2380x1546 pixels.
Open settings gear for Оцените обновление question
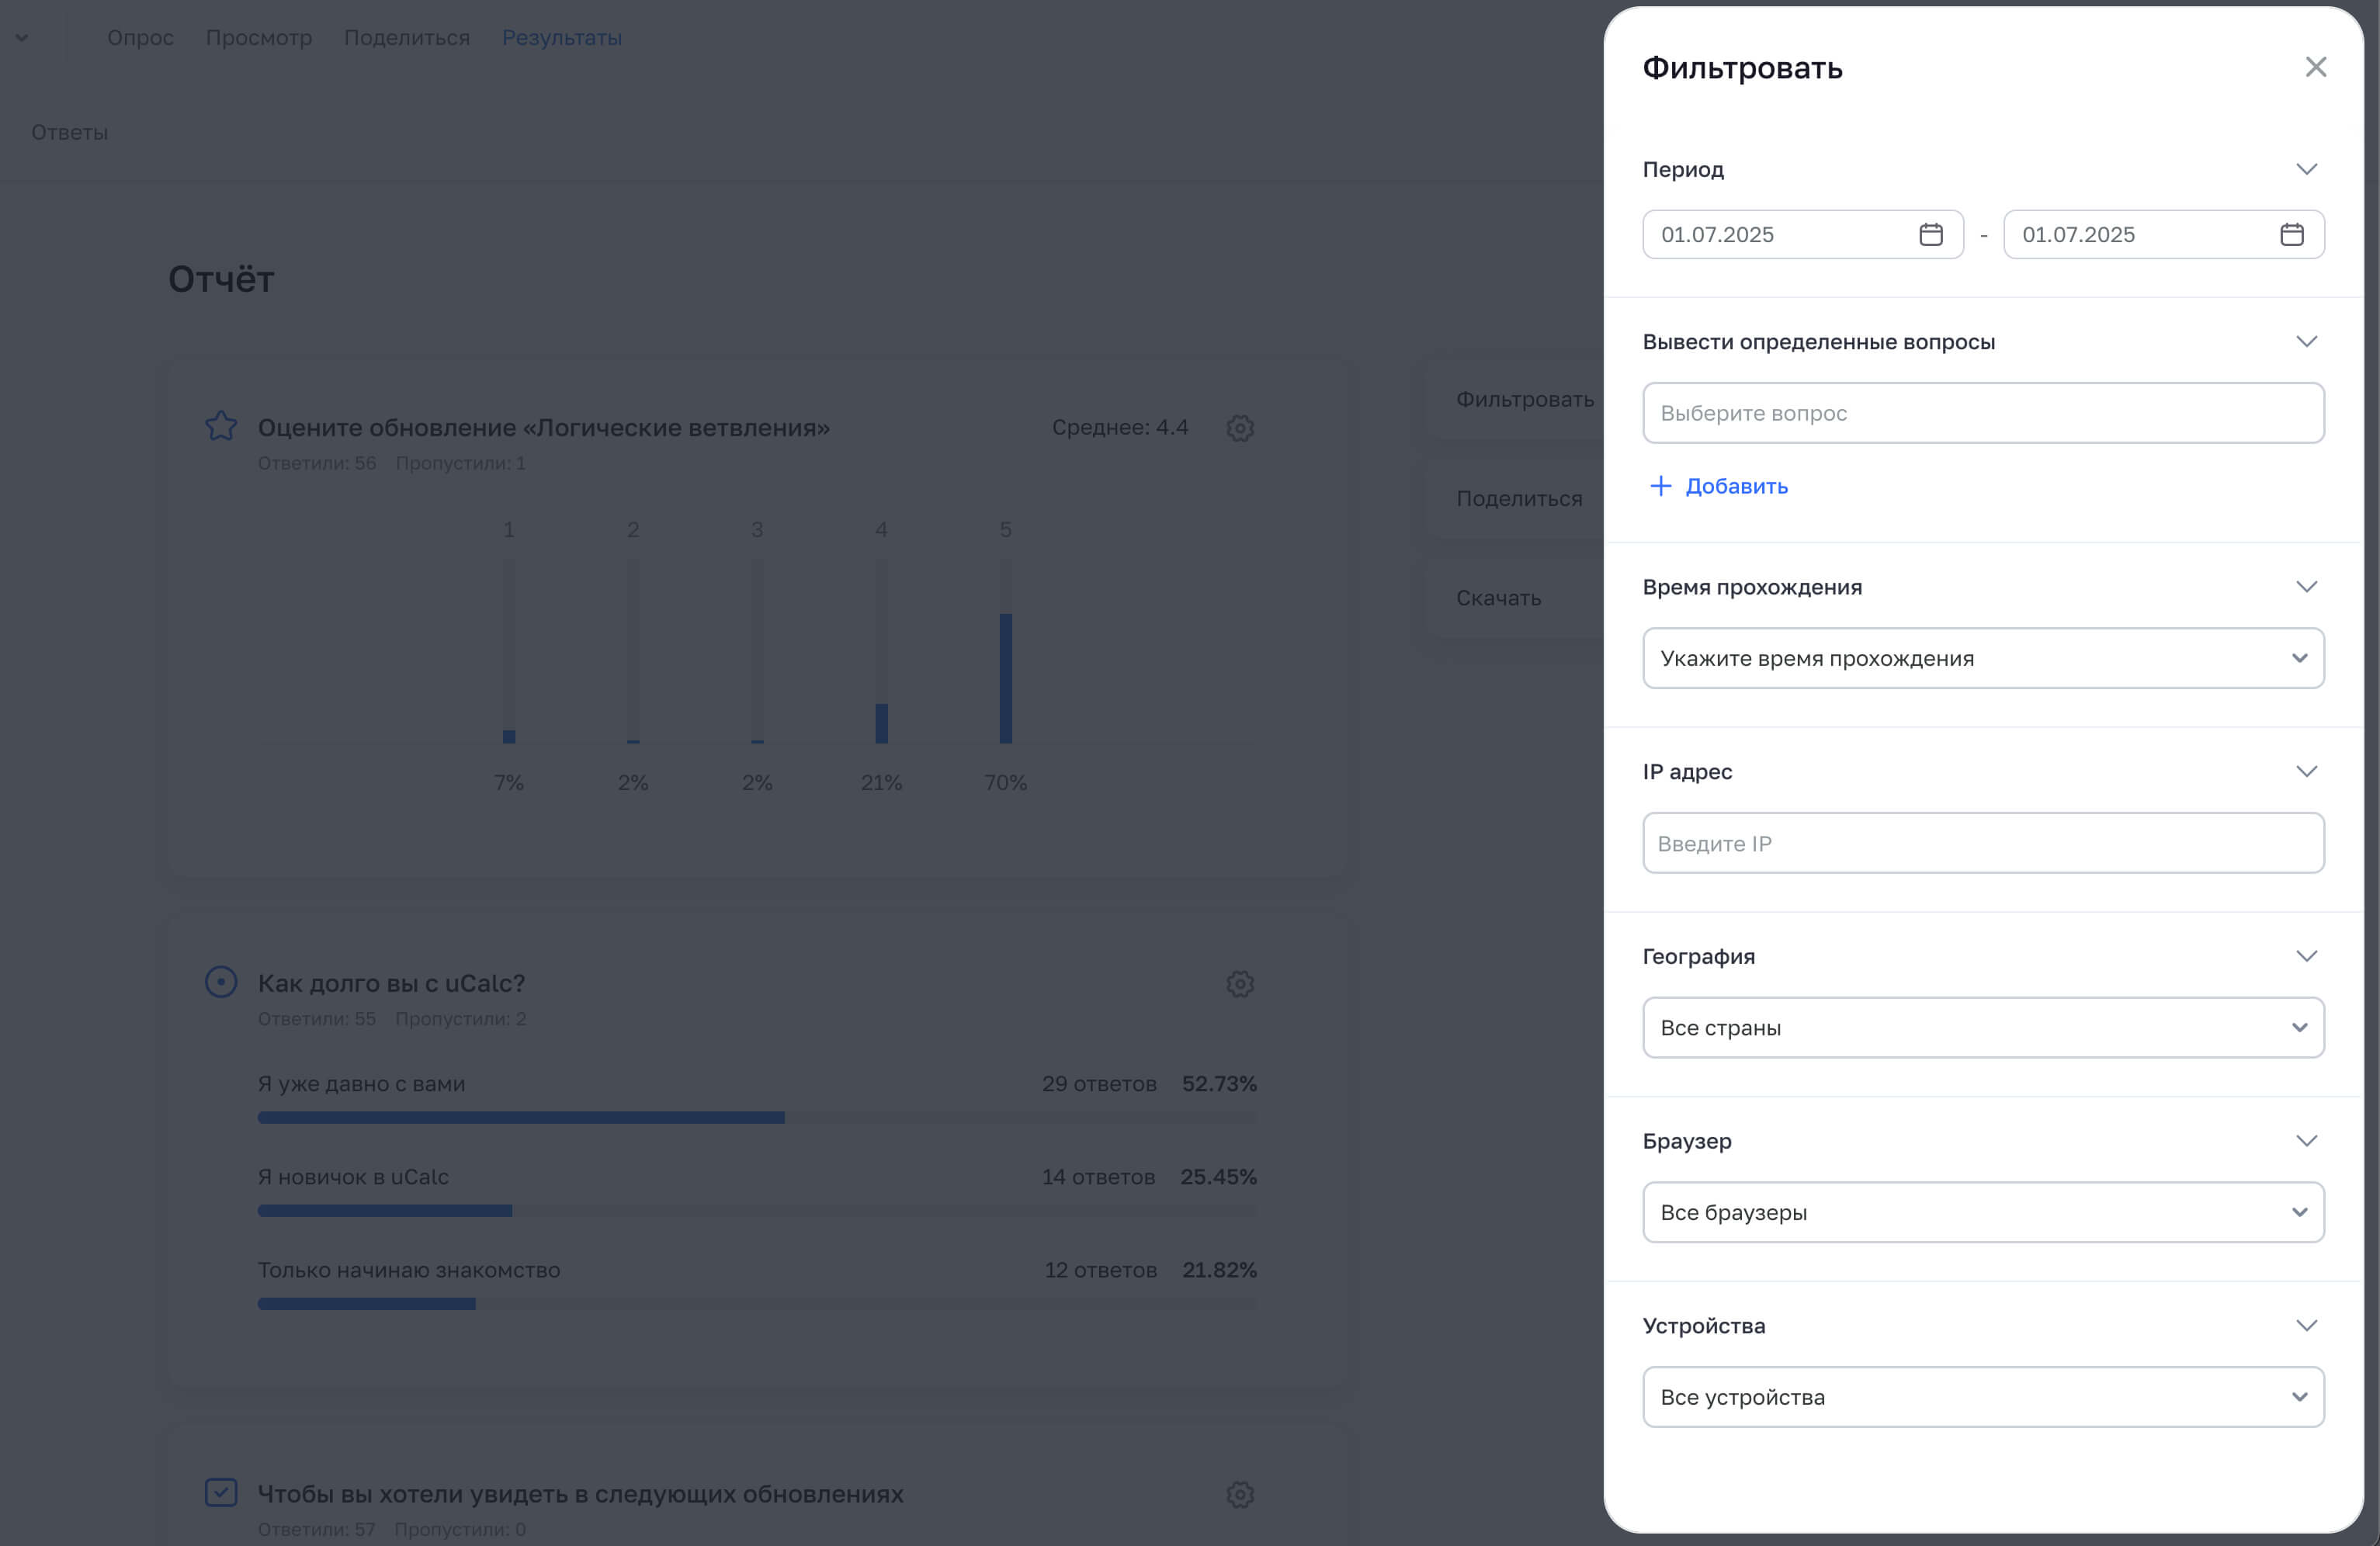click(x=1240, y=428)
